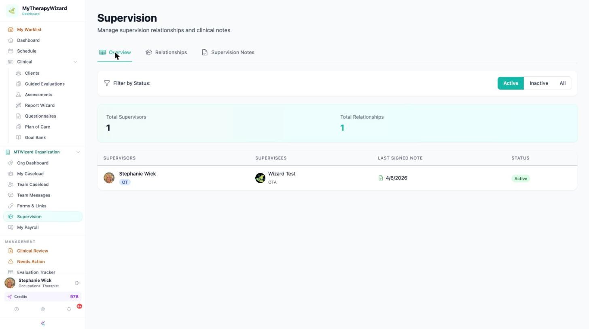The height and width of the screenshot is (329, 589).
Task: Click the Needs Action warning icon
Action: [11, 262]
